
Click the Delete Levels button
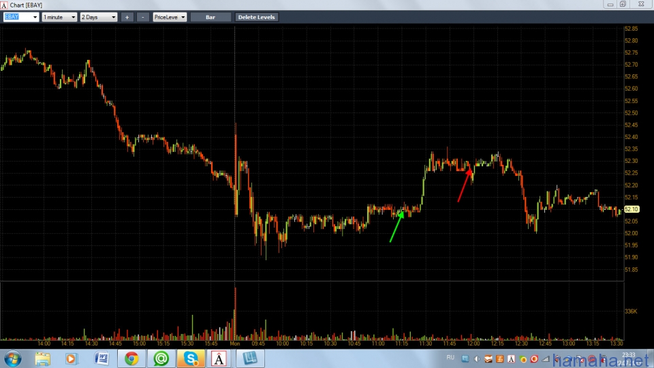[x=256, y=17]
